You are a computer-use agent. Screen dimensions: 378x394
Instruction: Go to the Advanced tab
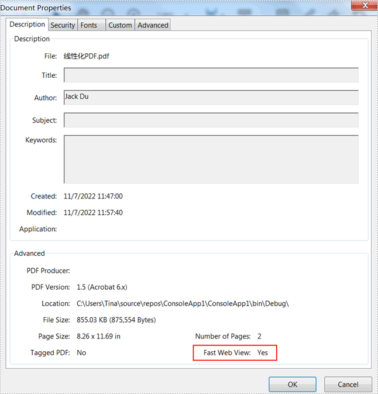click(153, 25)
